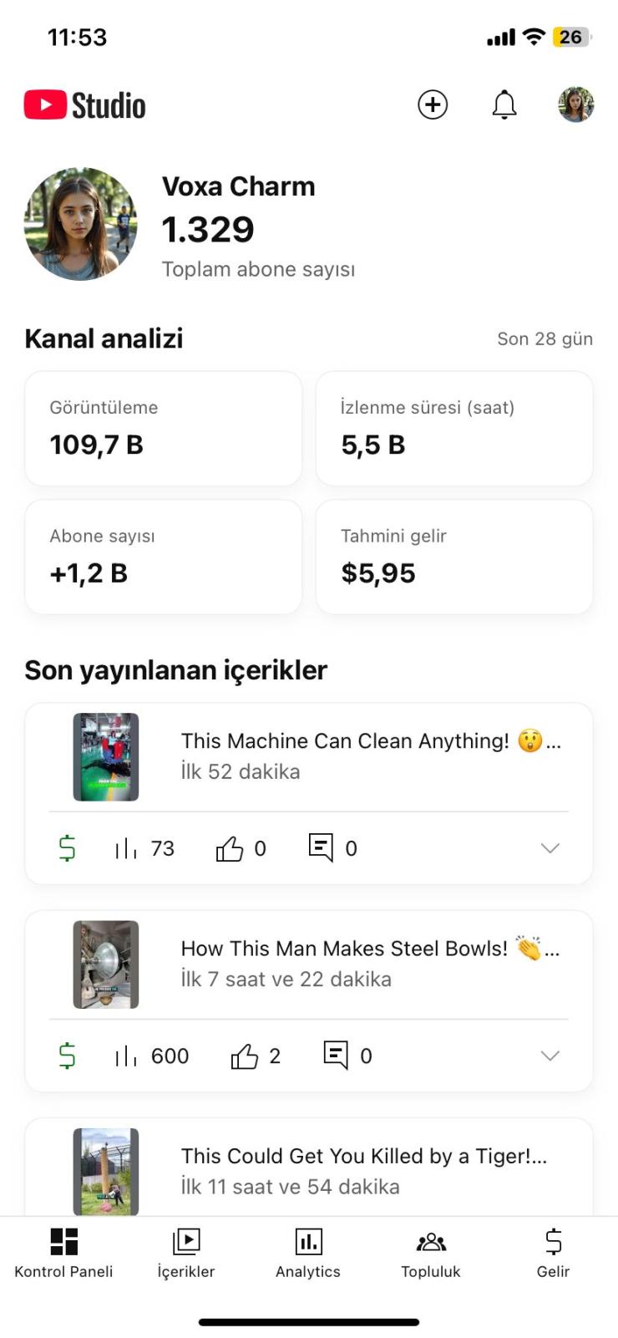Viewport: 618px width, 1338px height.
Task: Open the Tiger video thumbnail
Action: click(x=106, y=1172)
